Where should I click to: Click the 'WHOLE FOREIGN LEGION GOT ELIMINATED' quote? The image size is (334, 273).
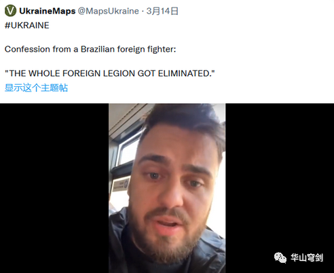click(x=110, y=73)
